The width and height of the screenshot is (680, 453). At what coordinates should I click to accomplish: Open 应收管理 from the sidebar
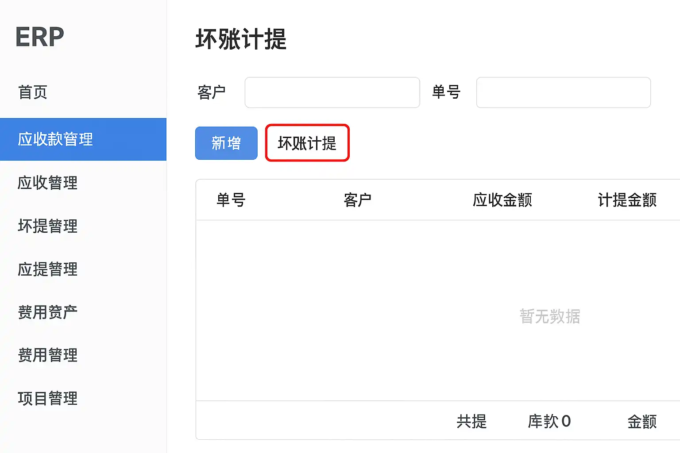pyautogui.click(x=48, y=183)
